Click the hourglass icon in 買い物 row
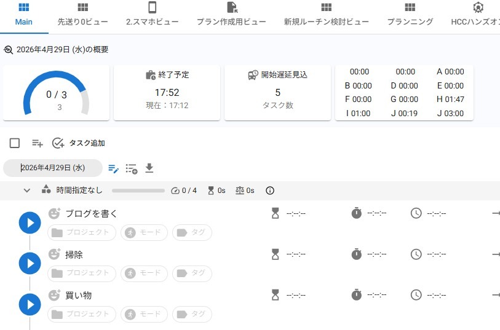This screenshot has height=330, width=500. 275,295
